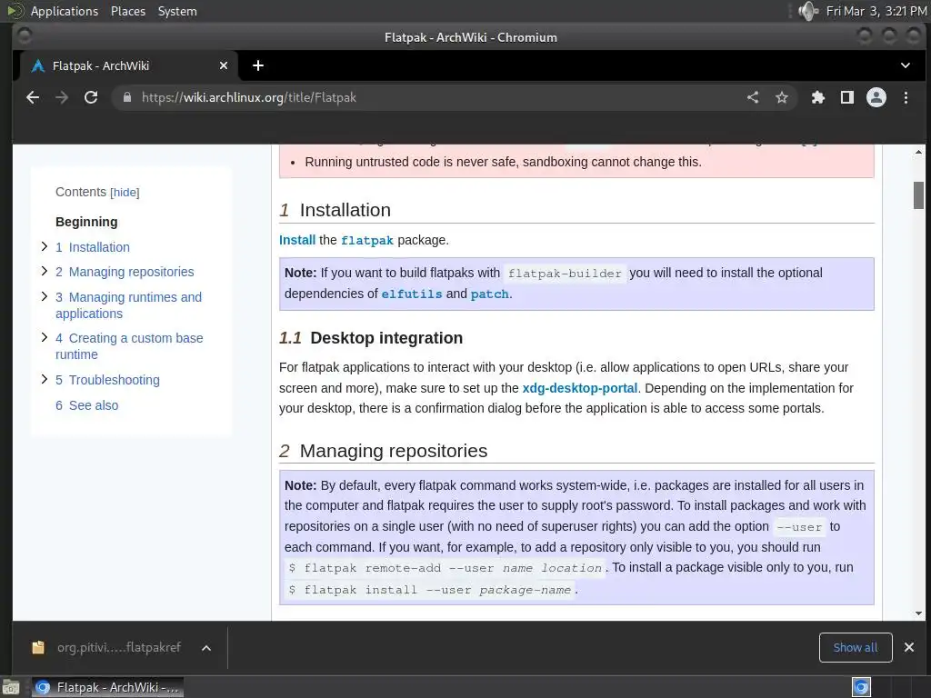Expand Managing repositories contents section
This screenshot has width=931, height=698.
point(44,271)
